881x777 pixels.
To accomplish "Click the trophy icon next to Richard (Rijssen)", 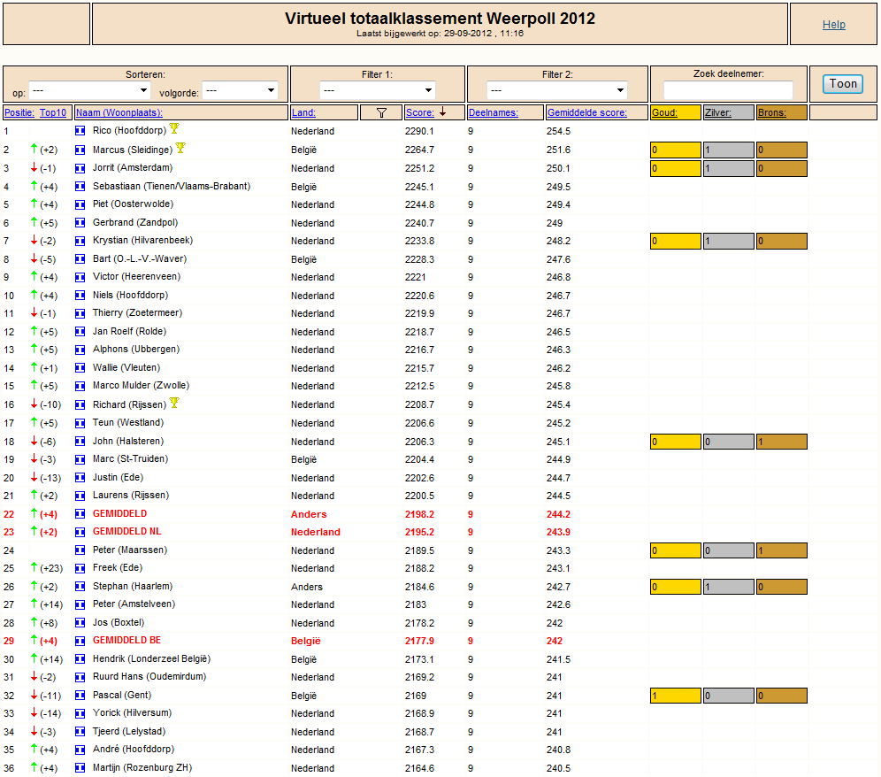I will point(174,403).
